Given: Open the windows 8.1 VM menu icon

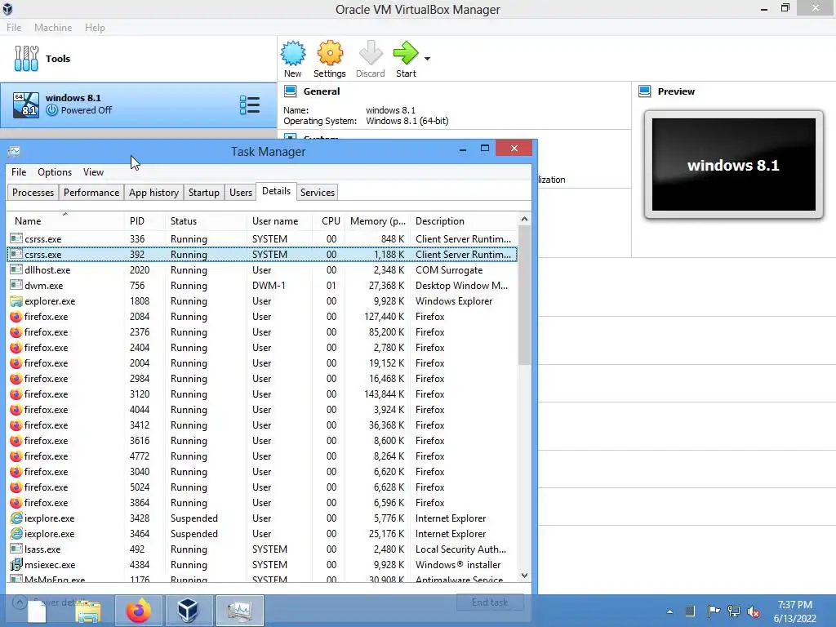Looking at the screenshot, I should tap(250, 105).
